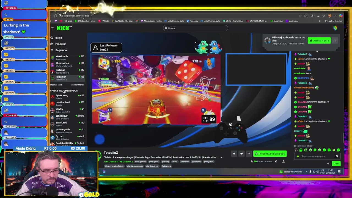Click the gaming tag
This screenshot has width=352, height=198.
point(165,162)
